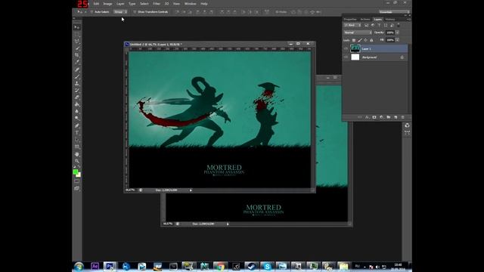Click the Create new layer icon
The height and width of the screenshot is (272, 484).
(x=396, y=117)
